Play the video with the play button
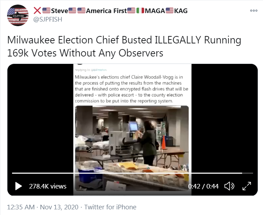This screenshot has width=263, height=215. pos(18,186)
